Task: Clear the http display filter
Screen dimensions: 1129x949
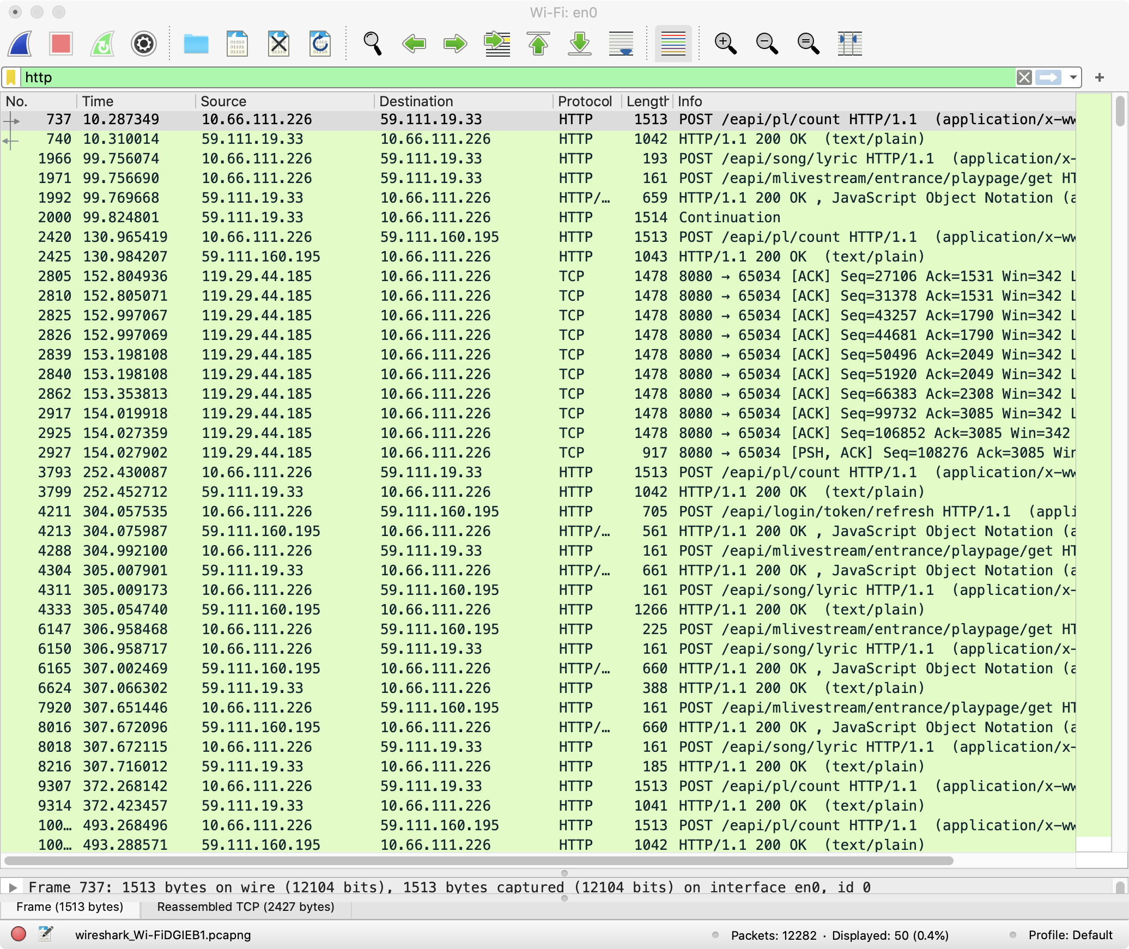Action: (x=1024, y=77)
